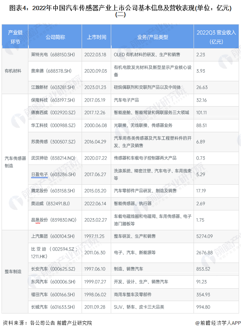
Task: Select the 莱特光电（688150.SH）cell
Action: coord(55,55)
